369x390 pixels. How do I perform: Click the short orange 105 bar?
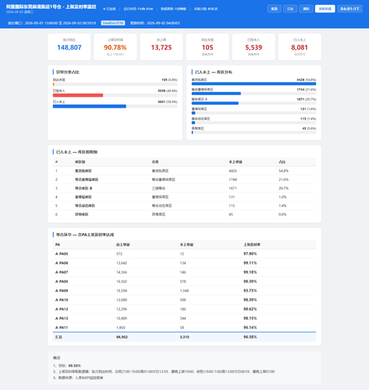[54, 84]
